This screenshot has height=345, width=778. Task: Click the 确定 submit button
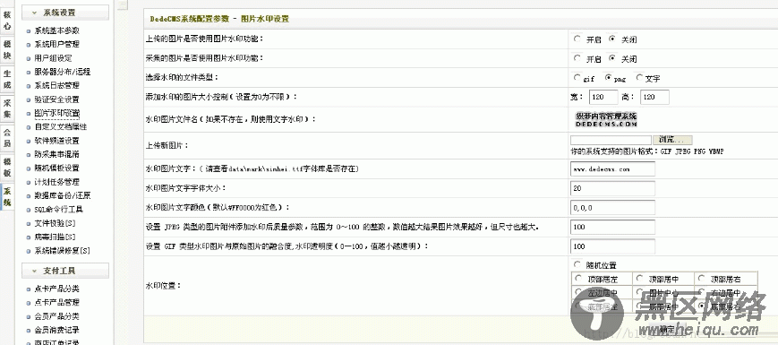click(667, 329)
